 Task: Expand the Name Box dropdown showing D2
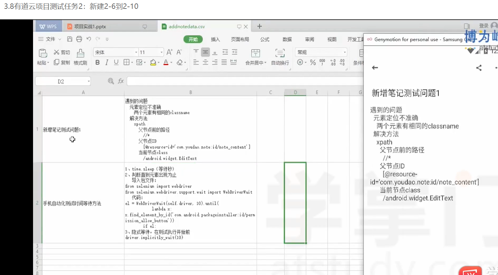(89, 81)
